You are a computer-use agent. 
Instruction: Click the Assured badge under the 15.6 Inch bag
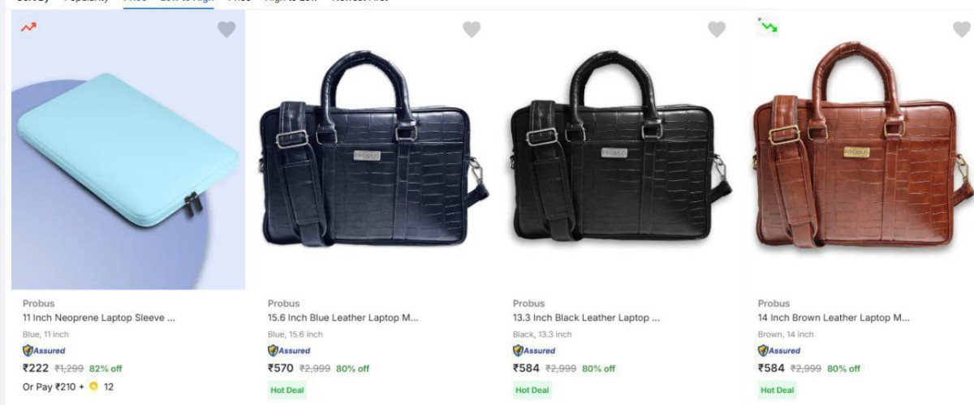(x=289, y=351)
